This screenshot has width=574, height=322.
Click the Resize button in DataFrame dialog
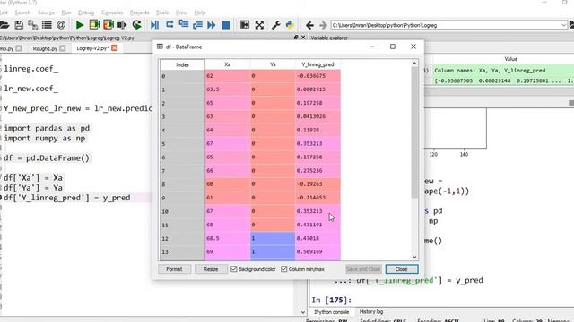point(211,269)
